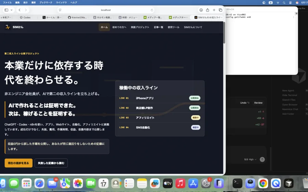
Task: Open Control Center in menu bar
Action: tap(291, 3)
